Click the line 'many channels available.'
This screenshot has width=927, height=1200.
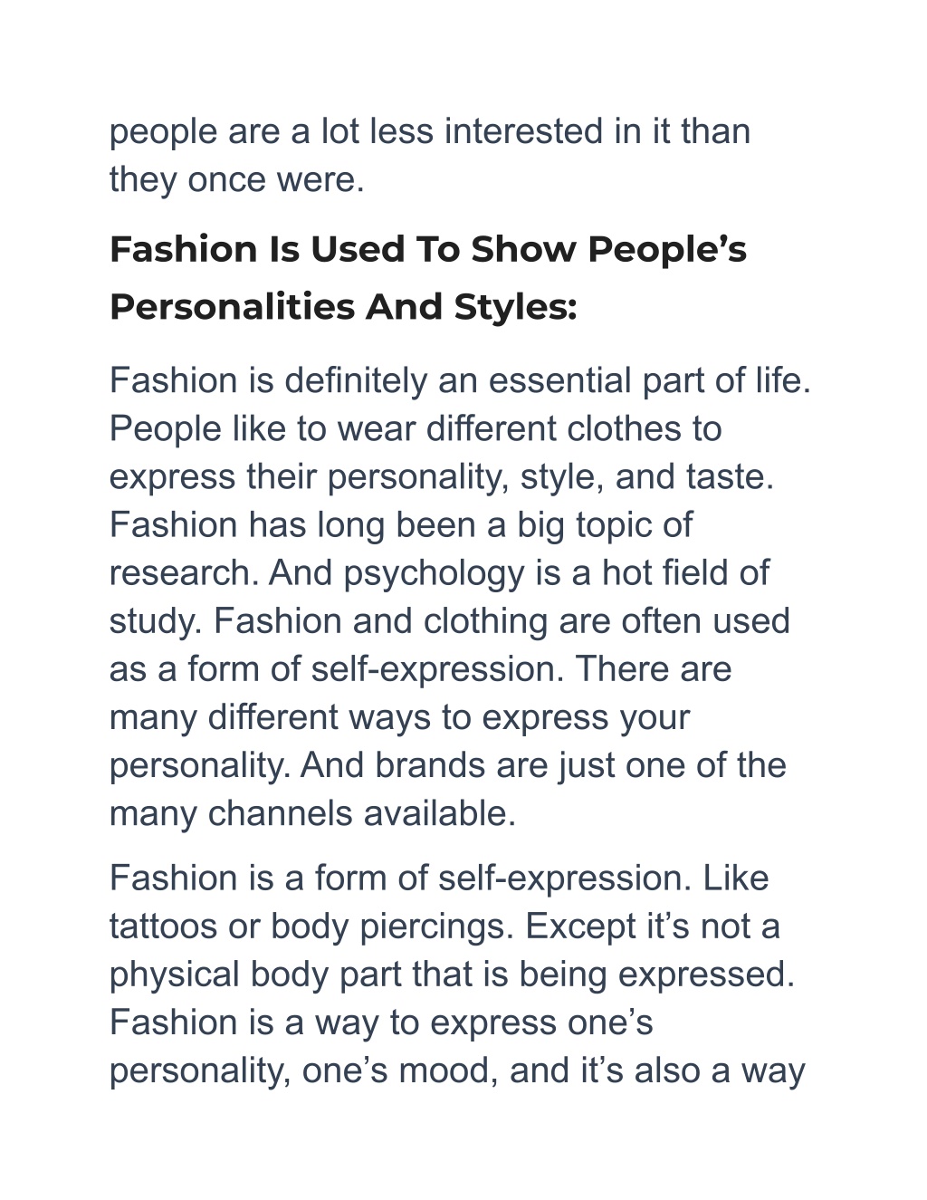313,812
